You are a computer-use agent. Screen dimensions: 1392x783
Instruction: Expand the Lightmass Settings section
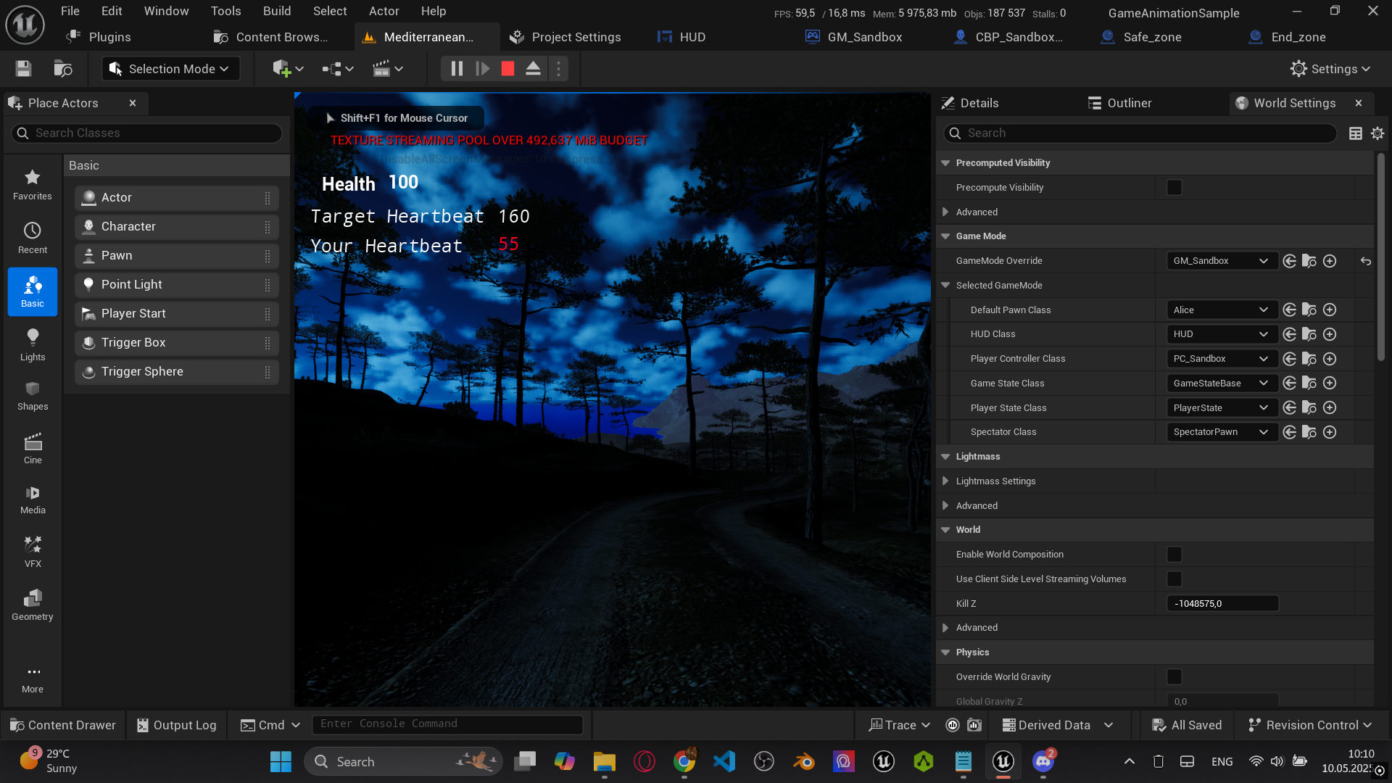945,481
